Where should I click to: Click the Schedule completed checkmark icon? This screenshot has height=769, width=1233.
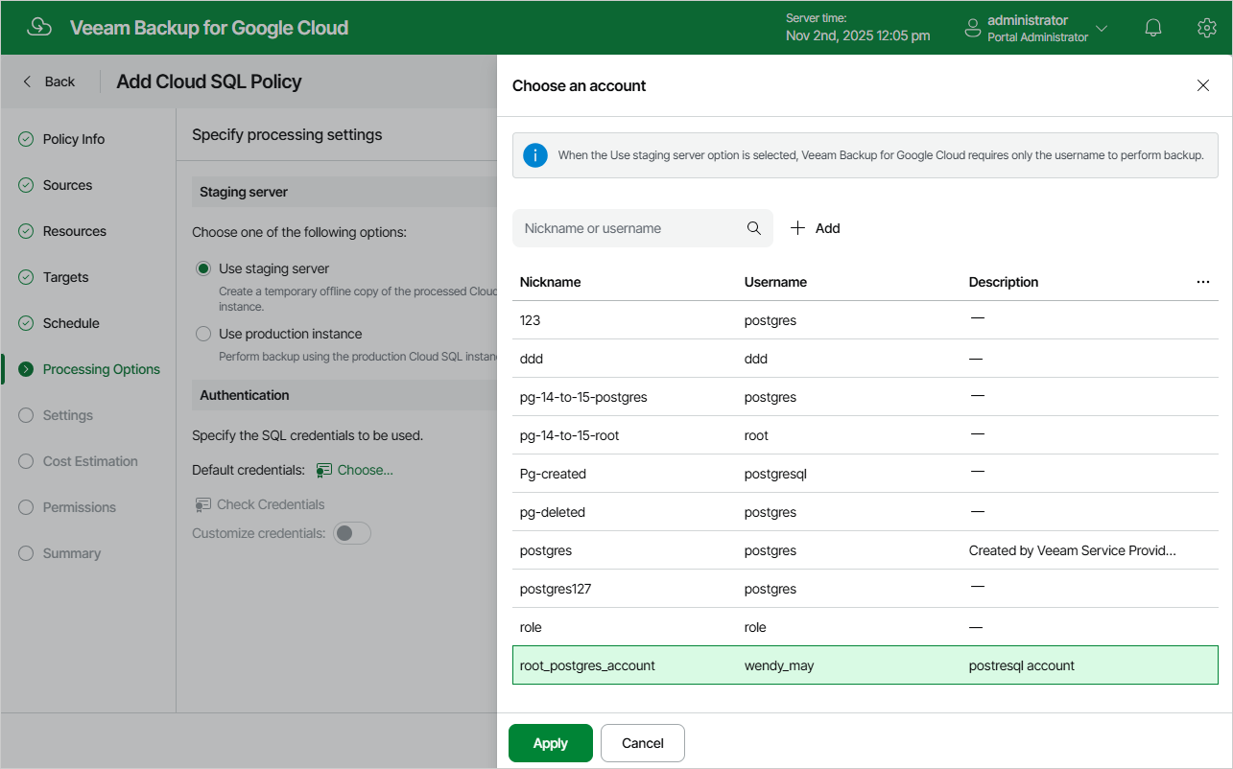pos(26,323)
